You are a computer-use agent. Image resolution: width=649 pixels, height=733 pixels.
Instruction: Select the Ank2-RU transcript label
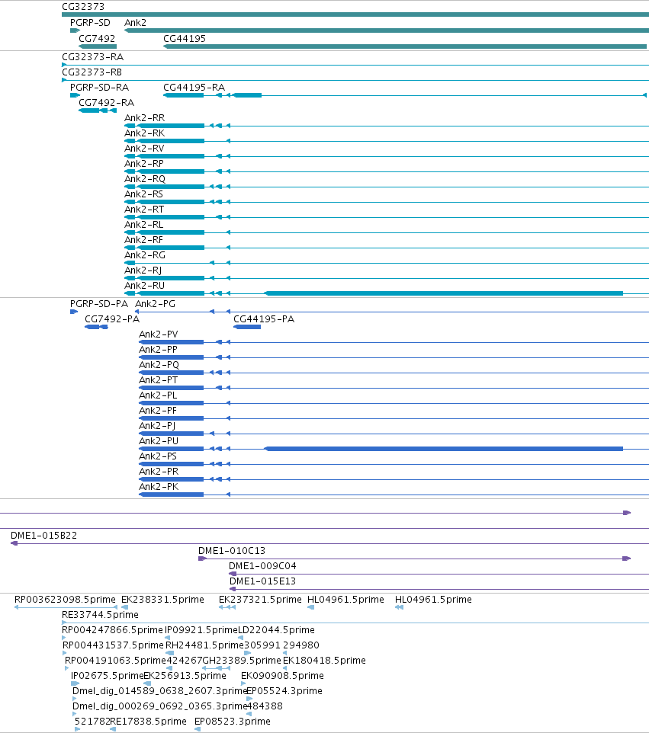(x=145, y=286)
